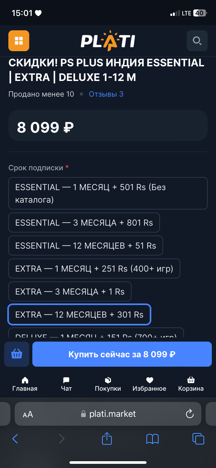Screen dimensions: 216x468
Task: Go to Главная home tab
Action: coord(25,384)
